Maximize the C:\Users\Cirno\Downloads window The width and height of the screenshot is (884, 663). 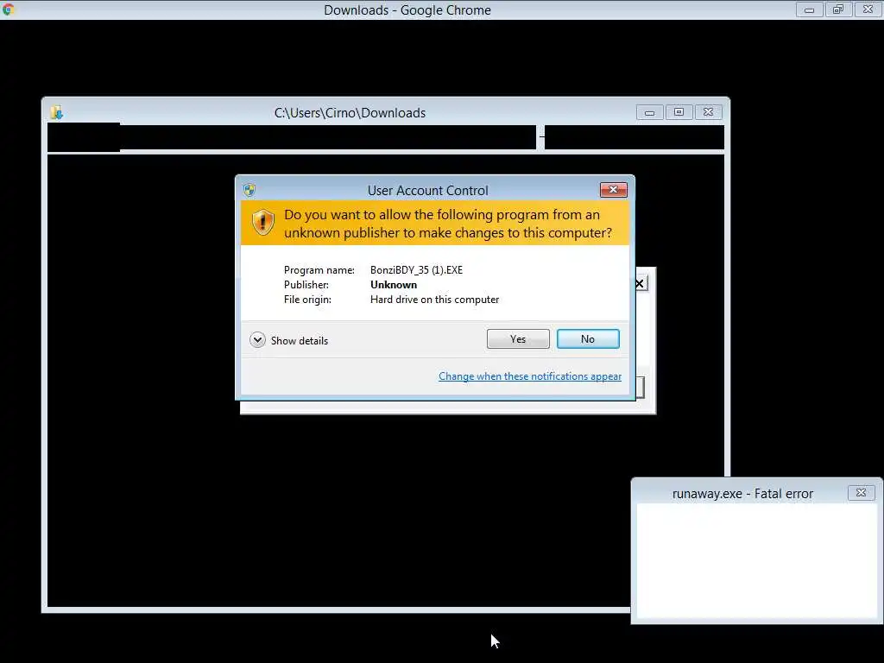(679, 113)
